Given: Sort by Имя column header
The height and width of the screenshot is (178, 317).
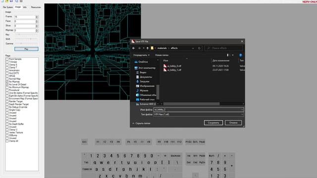Looking at the screenshot, I should point(165,60).
